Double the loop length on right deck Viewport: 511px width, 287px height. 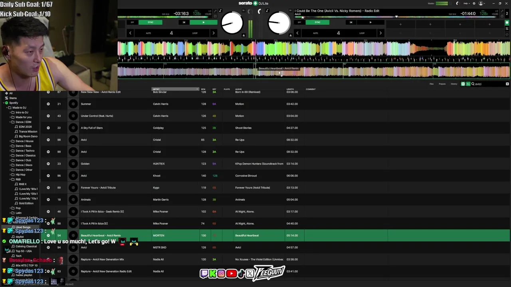pyautogui.click(x=380, y=33)
